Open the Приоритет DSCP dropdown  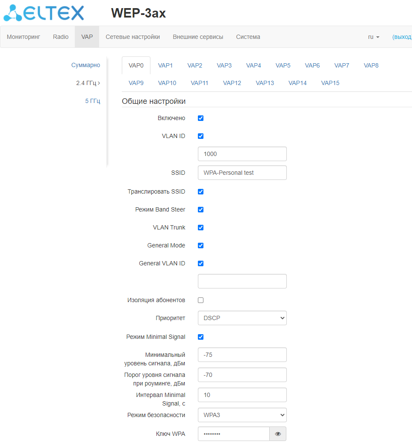tap(242, 318)
